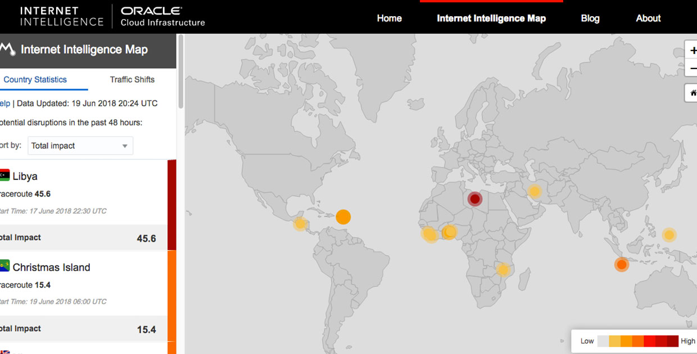Open the Help link in the sidebar
This screenshot has height=354, width=697.
click(3, 103)
